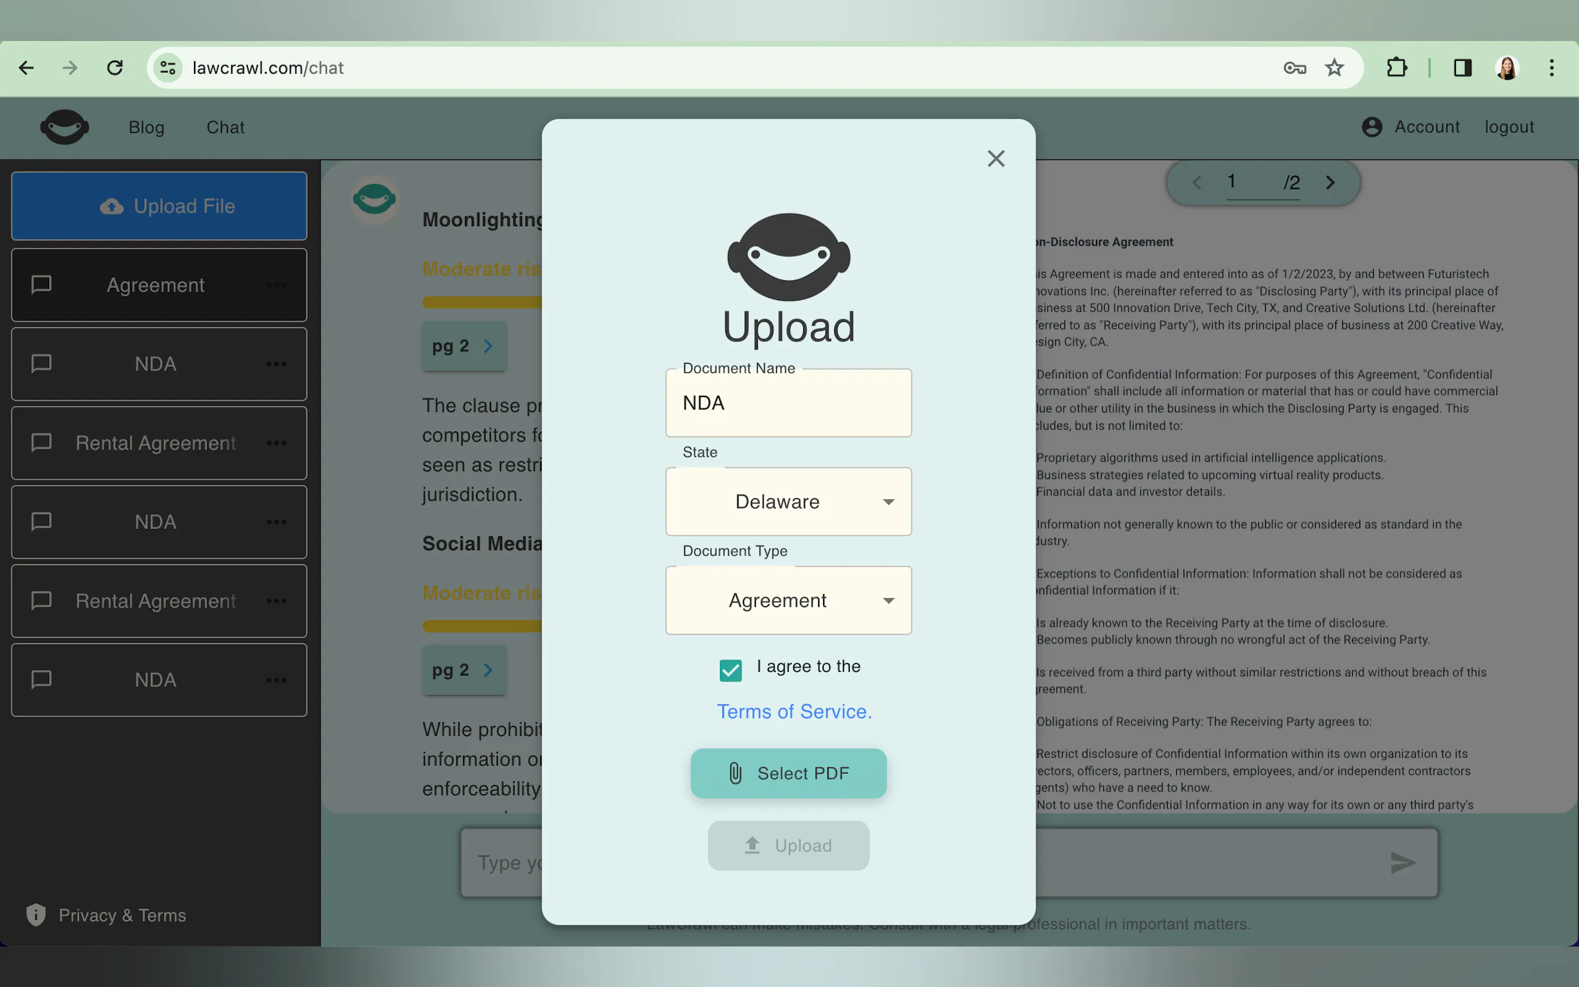Click the Document Name input field

point(788,403)
